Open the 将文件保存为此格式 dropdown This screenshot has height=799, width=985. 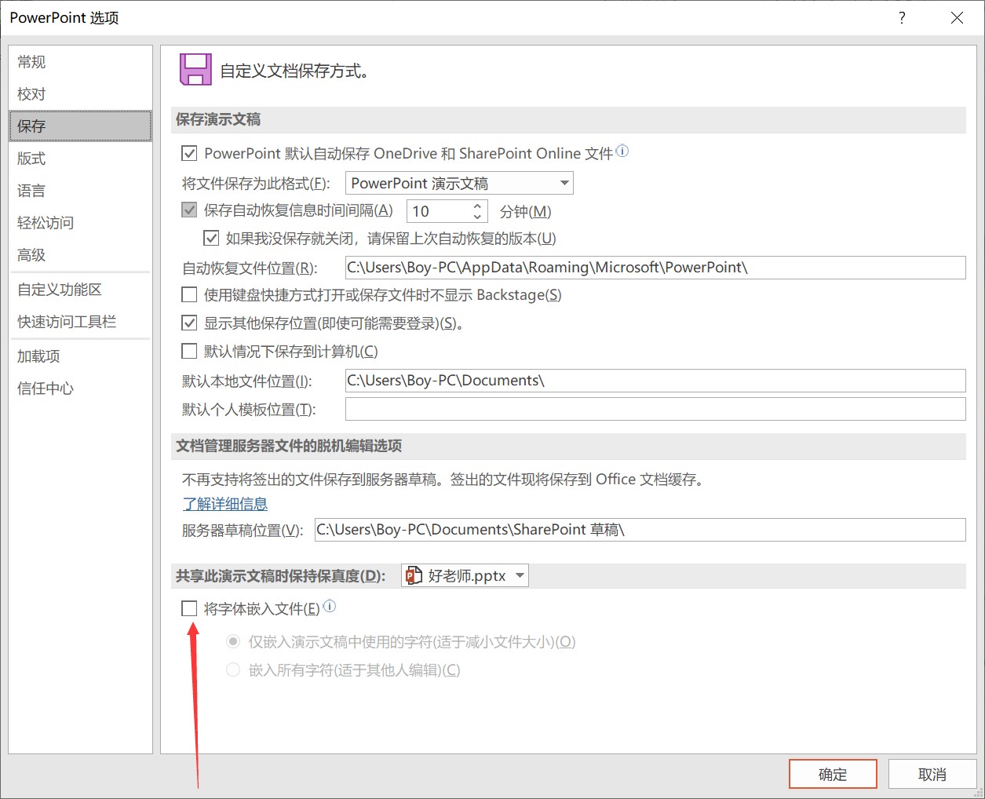[x=459, y=183]
